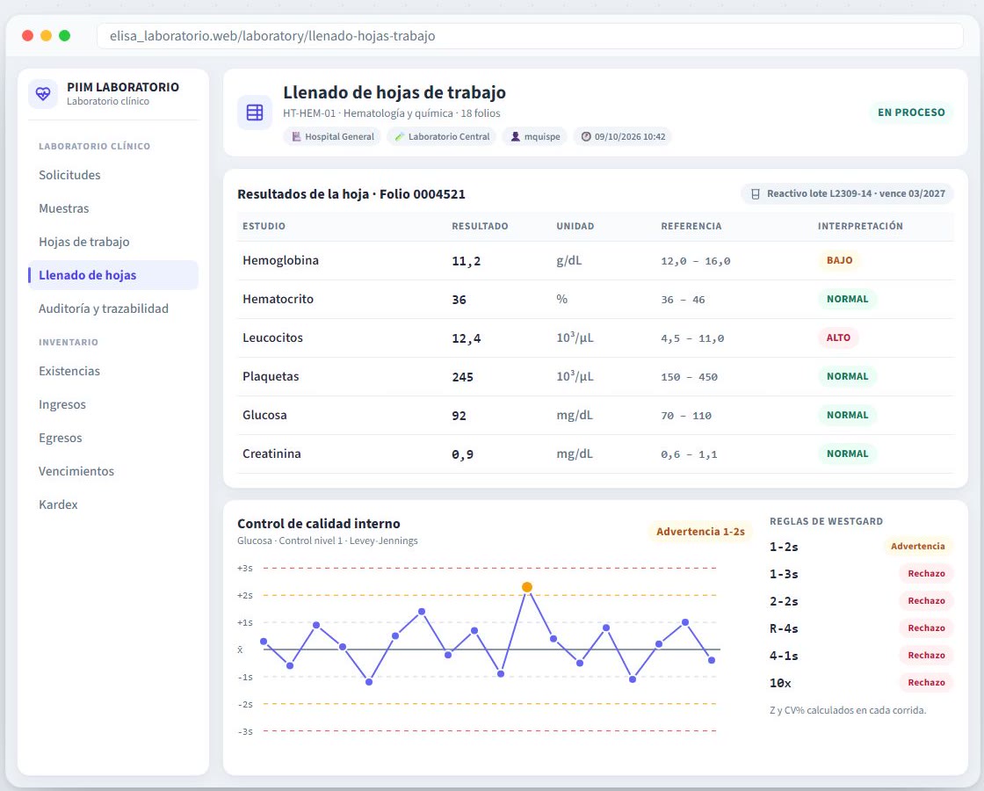Click the Advertencia 1-2s warning badge

click(x=700, y=532)
